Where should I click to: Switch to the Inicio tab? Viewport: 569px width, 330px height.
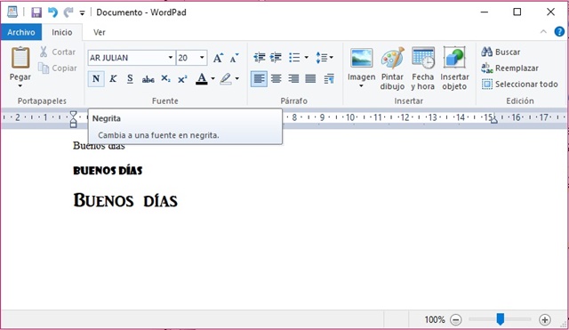click(x=62, y=32)
